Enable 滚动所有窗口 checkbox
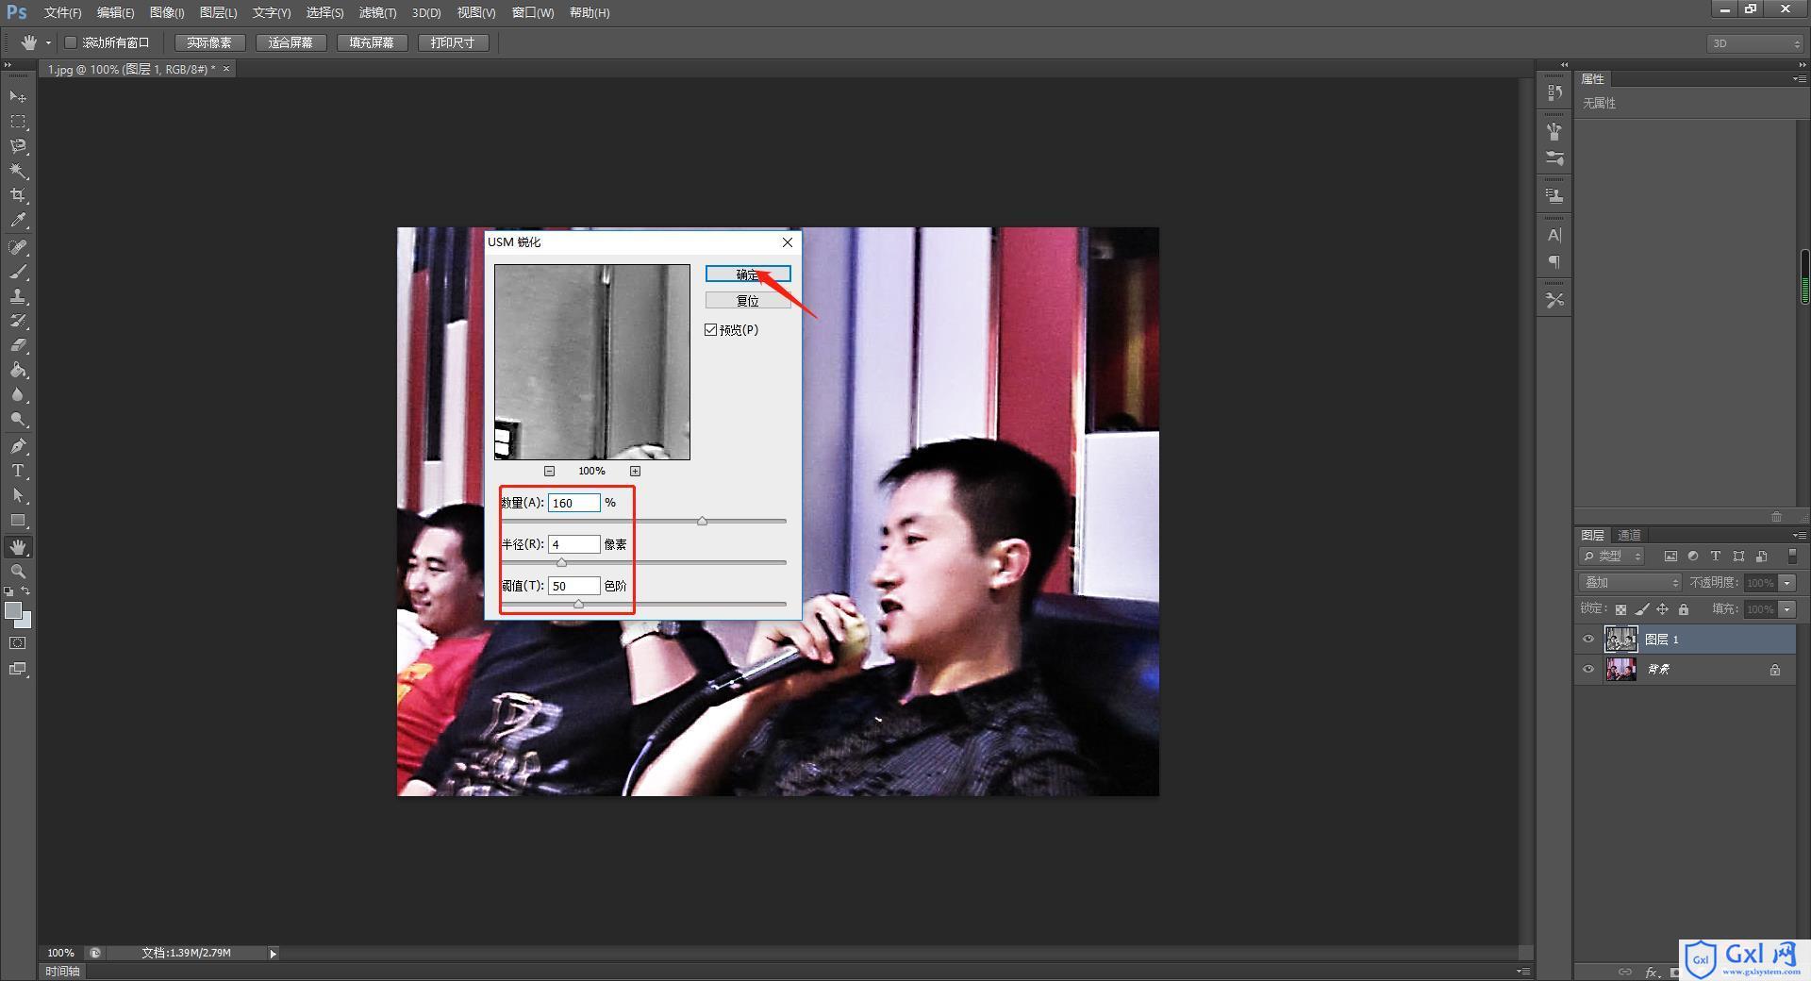Image resolution: width=1811 pixels, height=981 pixels. click(71, 42)
